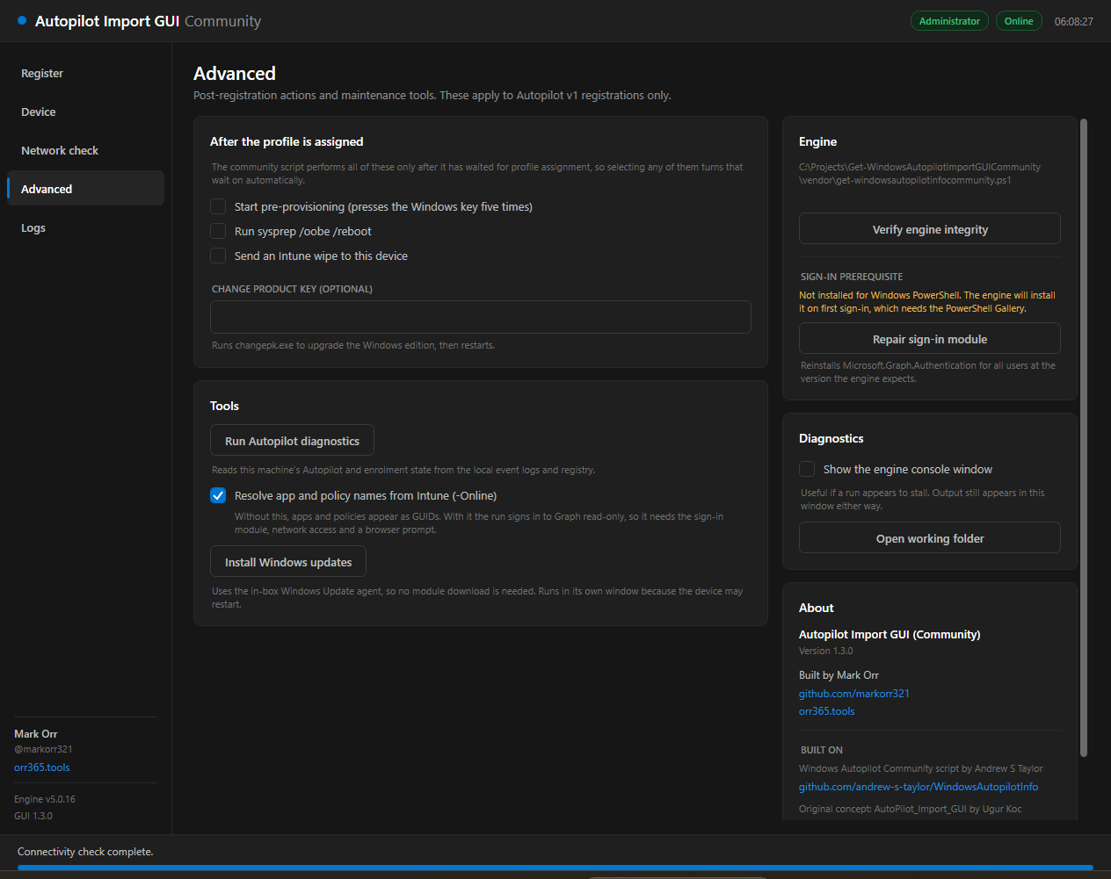Open the Register page in sidebar
This screenshot has width=1111, height=879.
click(85, 74)
